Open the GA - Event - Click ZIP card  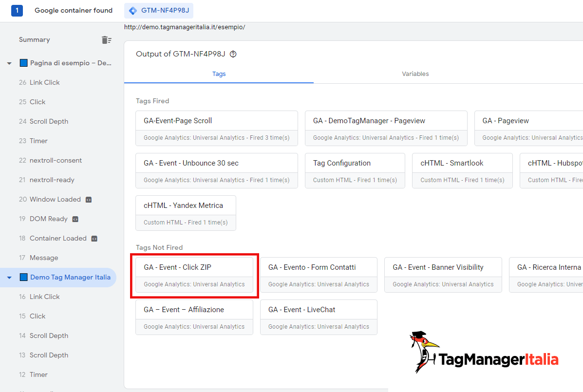tap(194, 275)
